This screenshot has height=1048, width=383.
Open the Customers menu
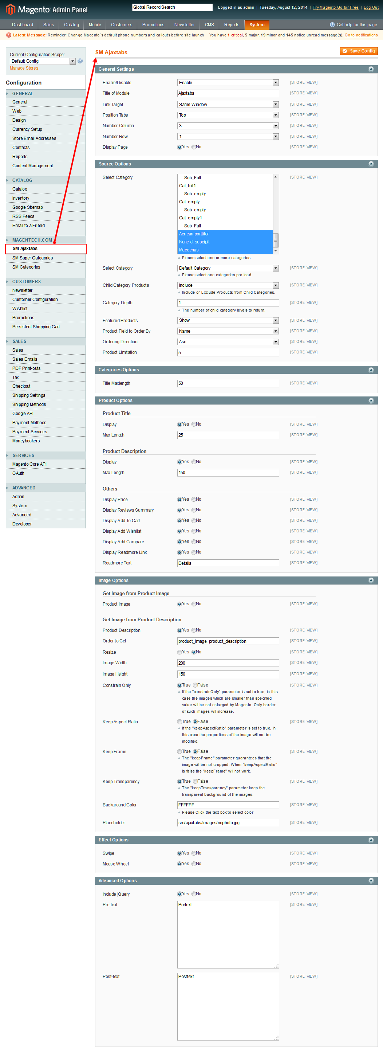[x=122, y=25]
